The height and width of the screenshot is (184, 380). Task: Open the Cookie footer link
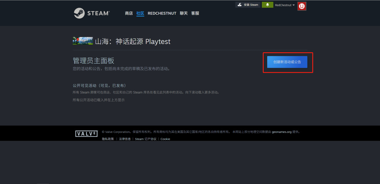coord(165,139)
